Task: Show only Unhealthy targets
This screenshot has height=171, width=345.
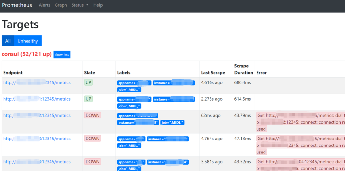Action: 27,41
